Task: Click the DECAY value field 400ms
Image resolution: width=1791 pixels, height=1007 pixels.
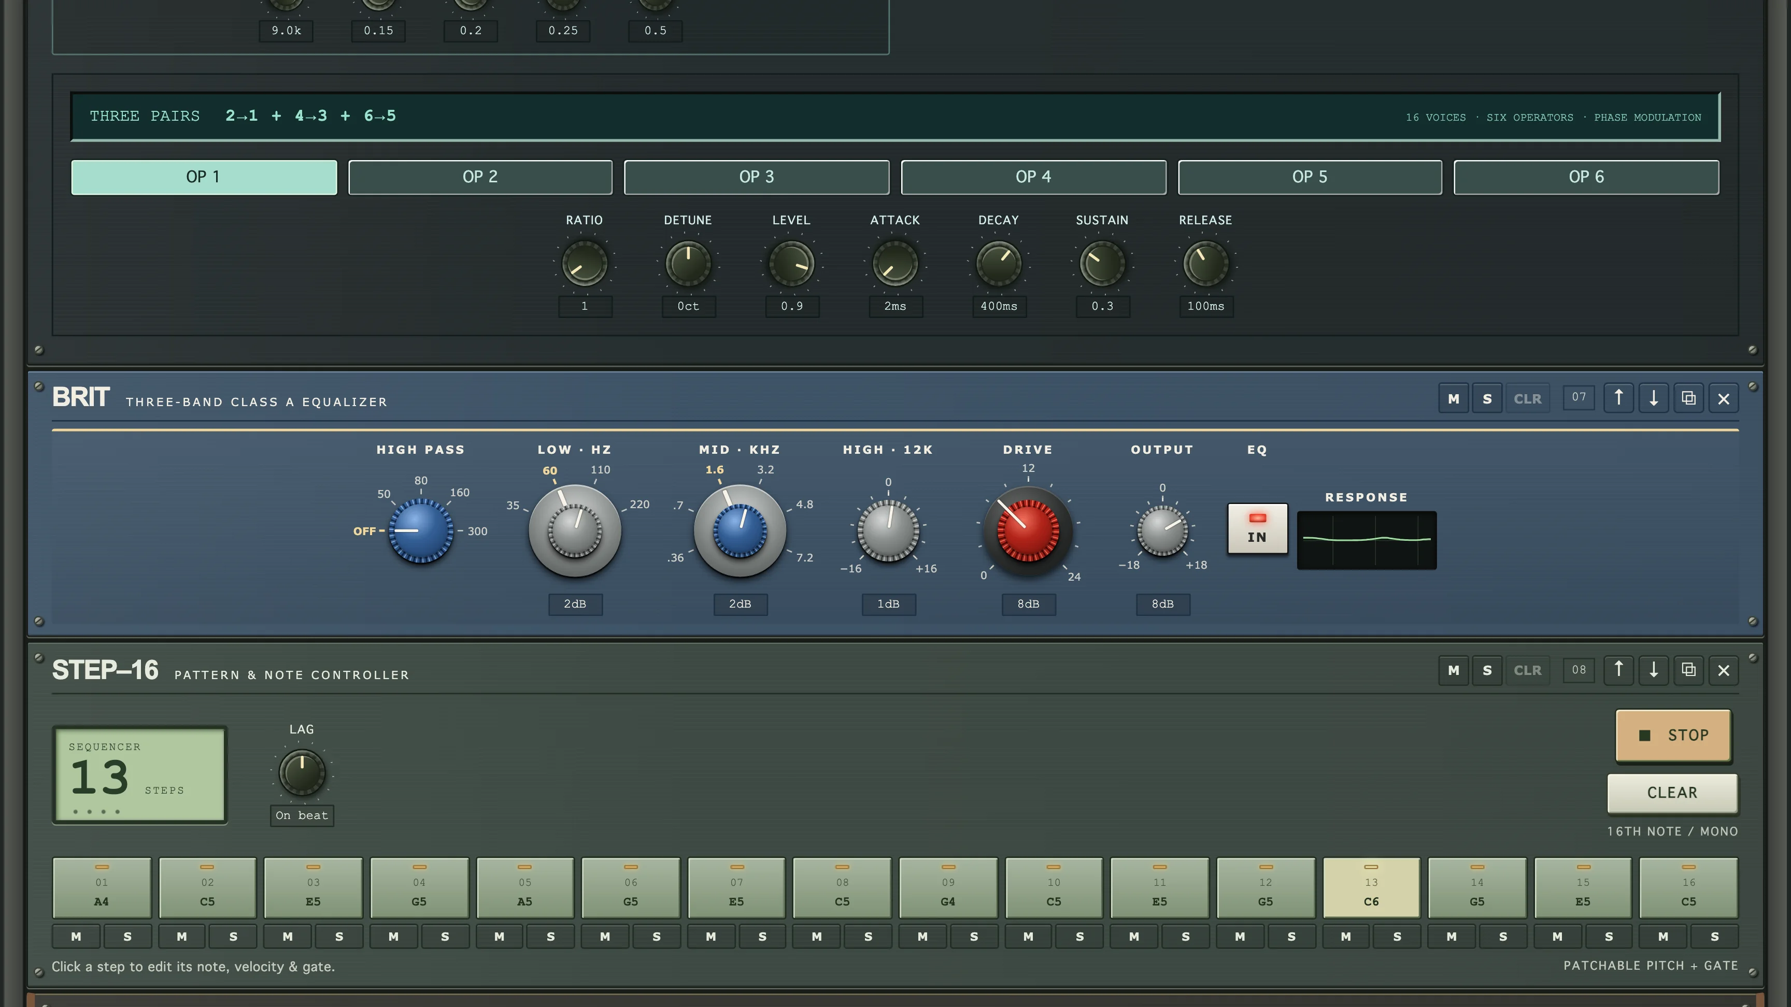Action: pyautogui.click(x=999, y=307)
